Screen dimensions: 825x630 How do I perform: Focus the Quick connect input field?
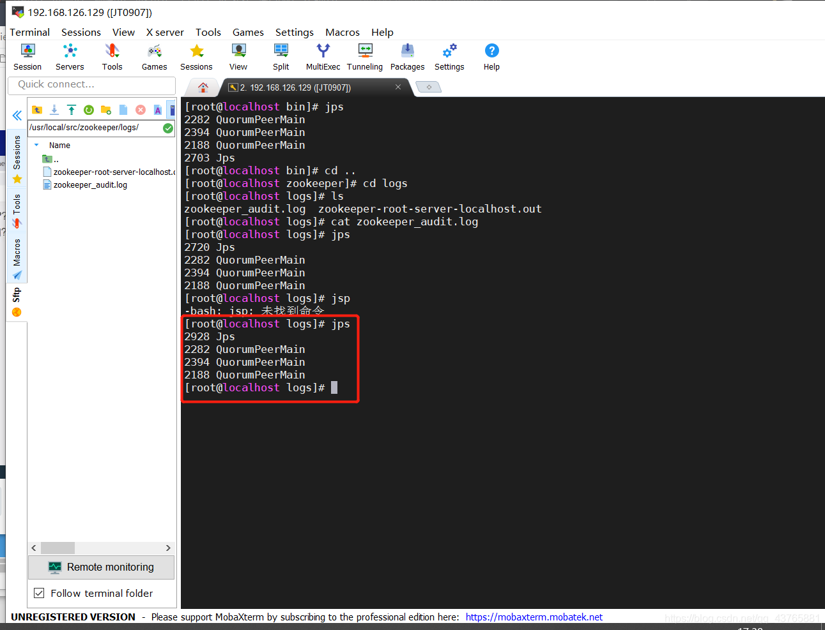tap(91, 84)
